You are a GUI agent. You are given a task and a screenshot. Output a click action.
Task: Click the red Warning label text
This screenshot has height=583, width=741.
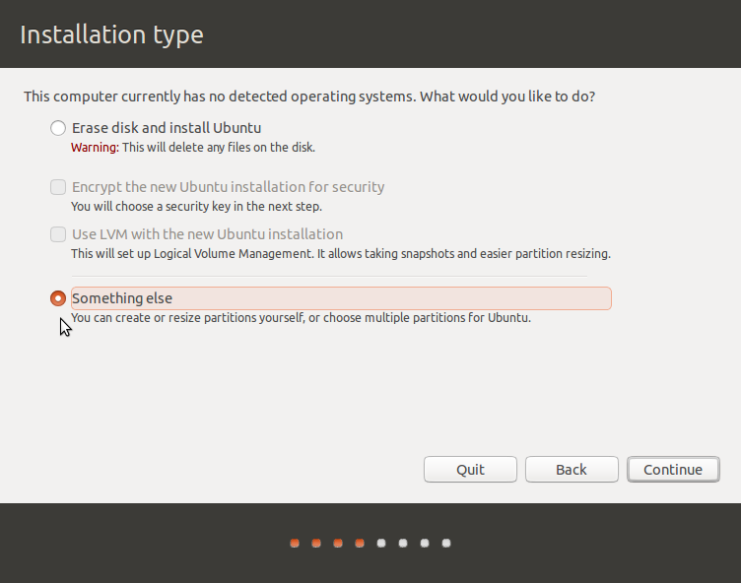click(x=95, y=148)
